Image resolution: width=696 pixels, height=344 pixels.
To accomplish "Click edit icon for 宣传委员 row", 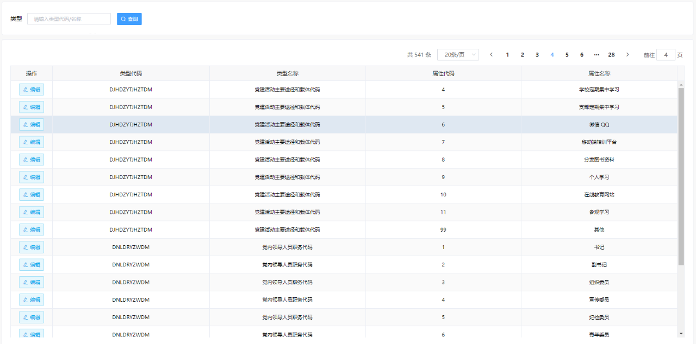I will click(x=26, y=300).
